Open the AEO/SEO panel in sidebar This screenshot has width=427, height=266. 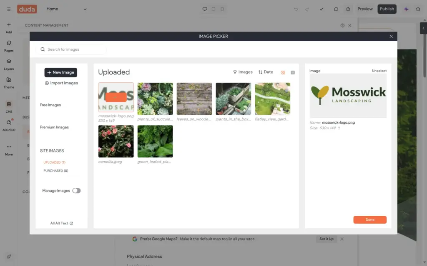click(x=9, y=126)
